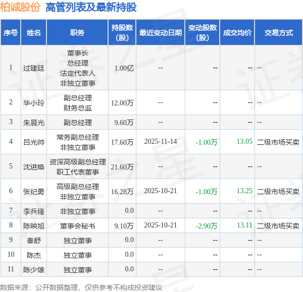Click the 财务总监 position text
This screenshot has width=303, height=292.
click(78, 108)
